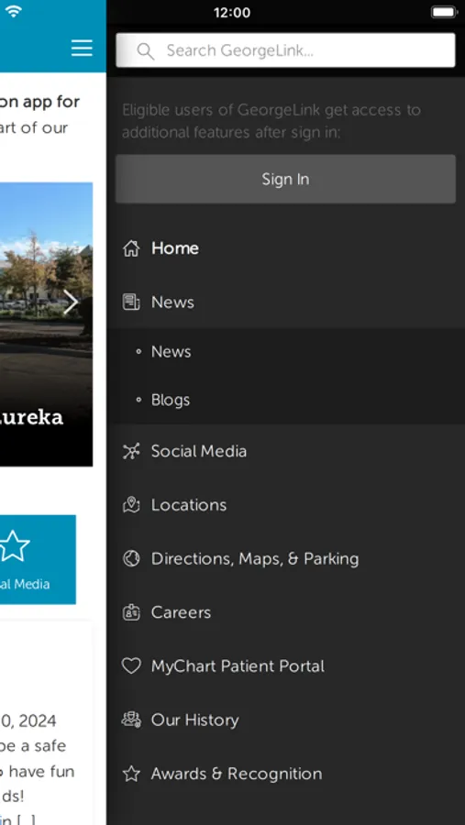Tap the 'Eligible users of GeorgeLink' notice text
The height and width of the screenshot is (825, 465).
(271, 121)
